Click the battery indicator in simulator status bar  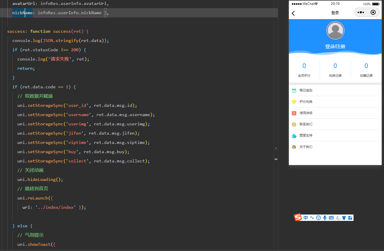coord(376,4)
